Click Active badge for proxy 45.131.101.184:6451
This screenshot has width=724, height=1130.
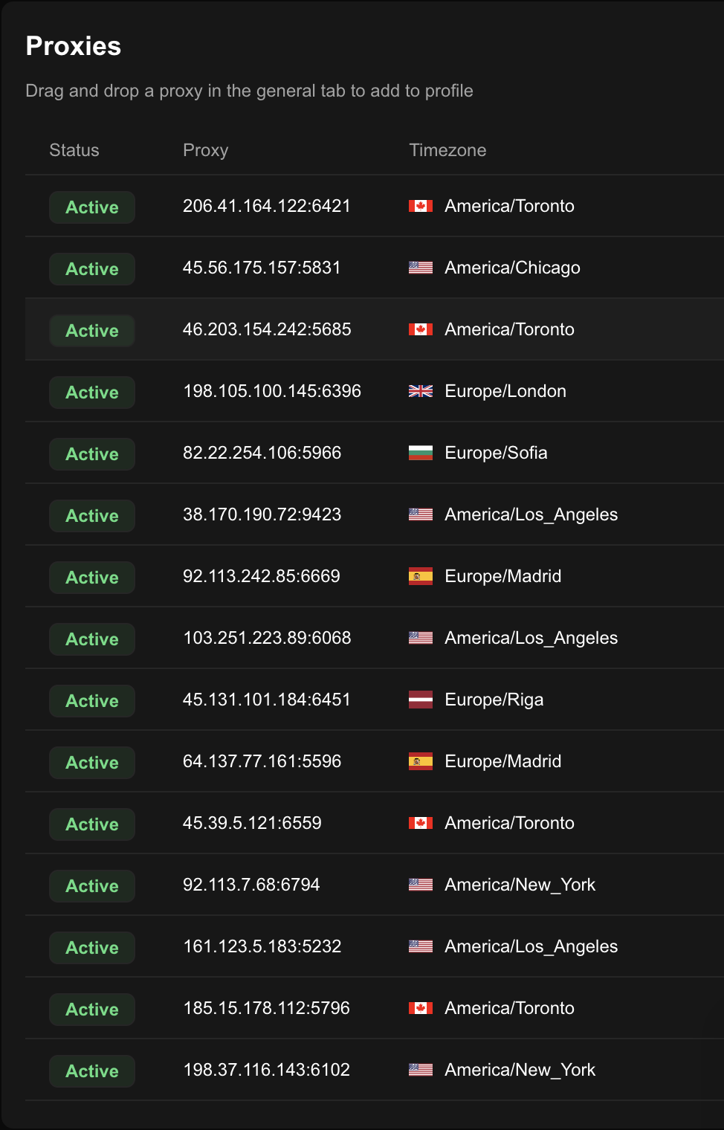pyautogui.click(x=92, y=701)
